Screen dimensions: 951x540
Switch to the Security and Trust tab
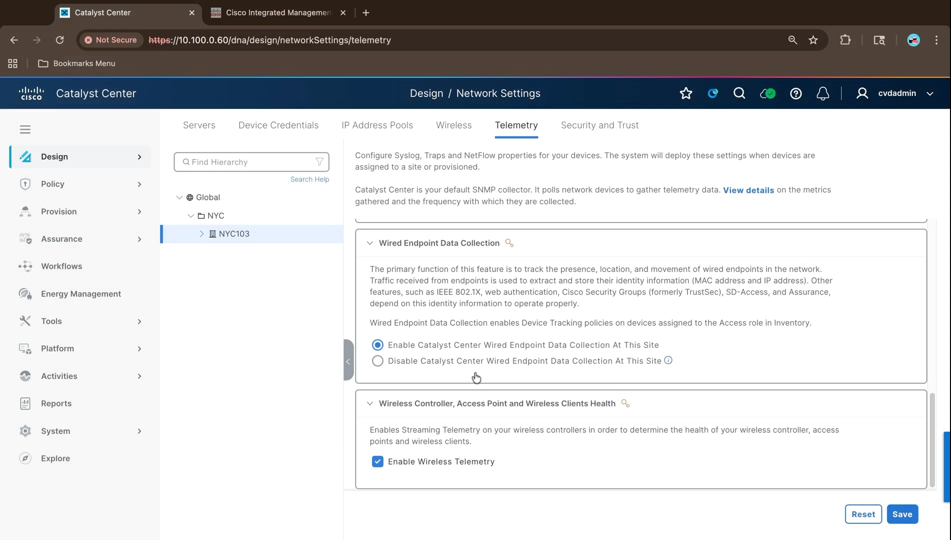599,125
